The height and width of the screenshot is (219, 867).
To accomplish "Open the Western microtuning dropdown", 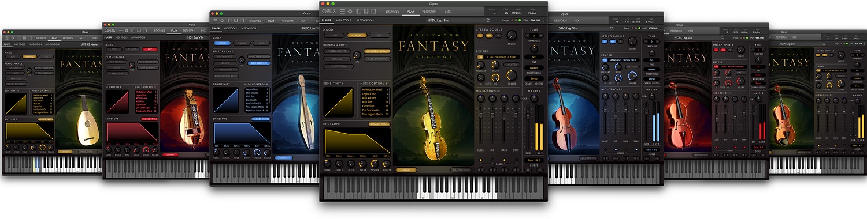I will [534, 68].
